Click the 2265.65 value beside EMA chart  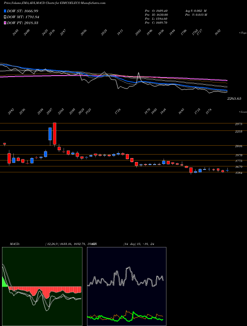tap(234, 99)
